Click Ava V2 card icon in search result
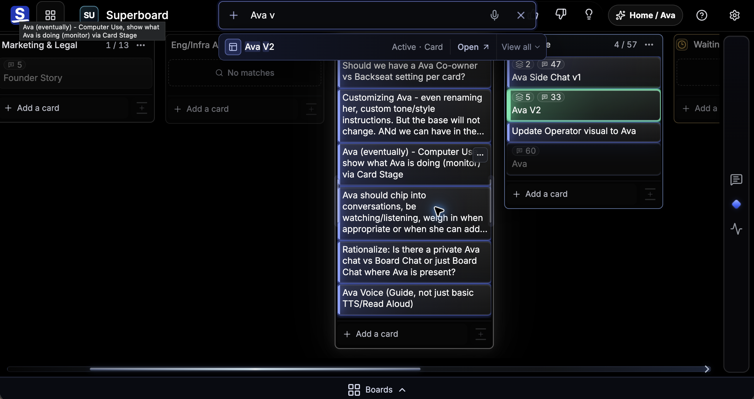The height and width of the screenshot is (399, 754). click(233, 47)
